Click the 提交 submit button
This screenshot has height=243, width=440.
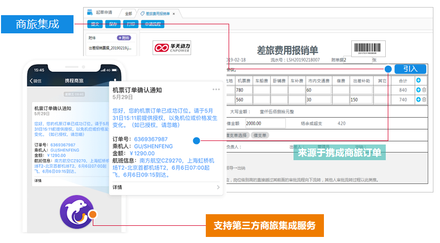tap(95, 24)
